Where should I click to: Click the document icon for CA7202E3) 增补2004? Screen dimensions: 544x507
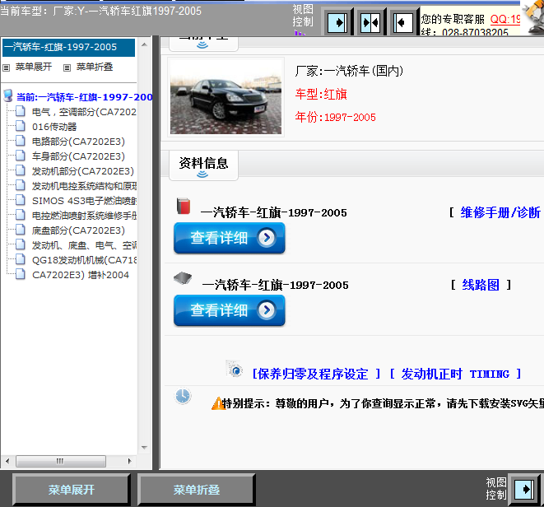click(21, 274)
